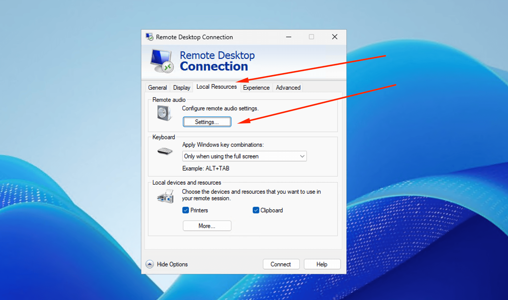The height and width of the screenshot is (300, 508).
Task: Click the 'Local devices and resources' group label
Action: click(187, 183)
